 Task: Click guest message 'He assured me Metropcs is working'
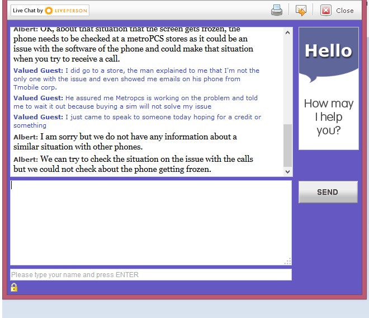[135, 102]
